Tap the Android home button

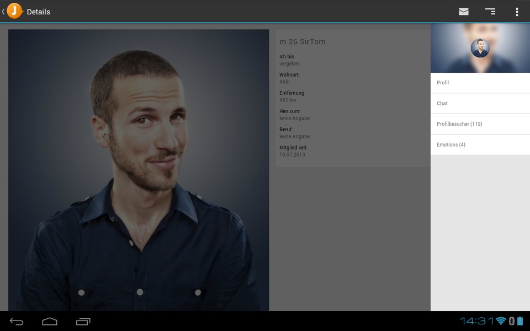[x=50, y=322]
